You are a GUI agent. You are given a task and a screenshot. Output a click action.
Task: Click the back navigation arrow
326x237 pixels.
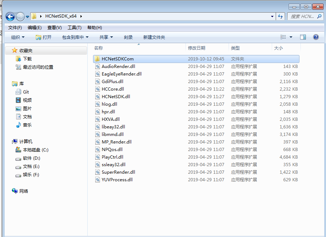coord(10,16)
